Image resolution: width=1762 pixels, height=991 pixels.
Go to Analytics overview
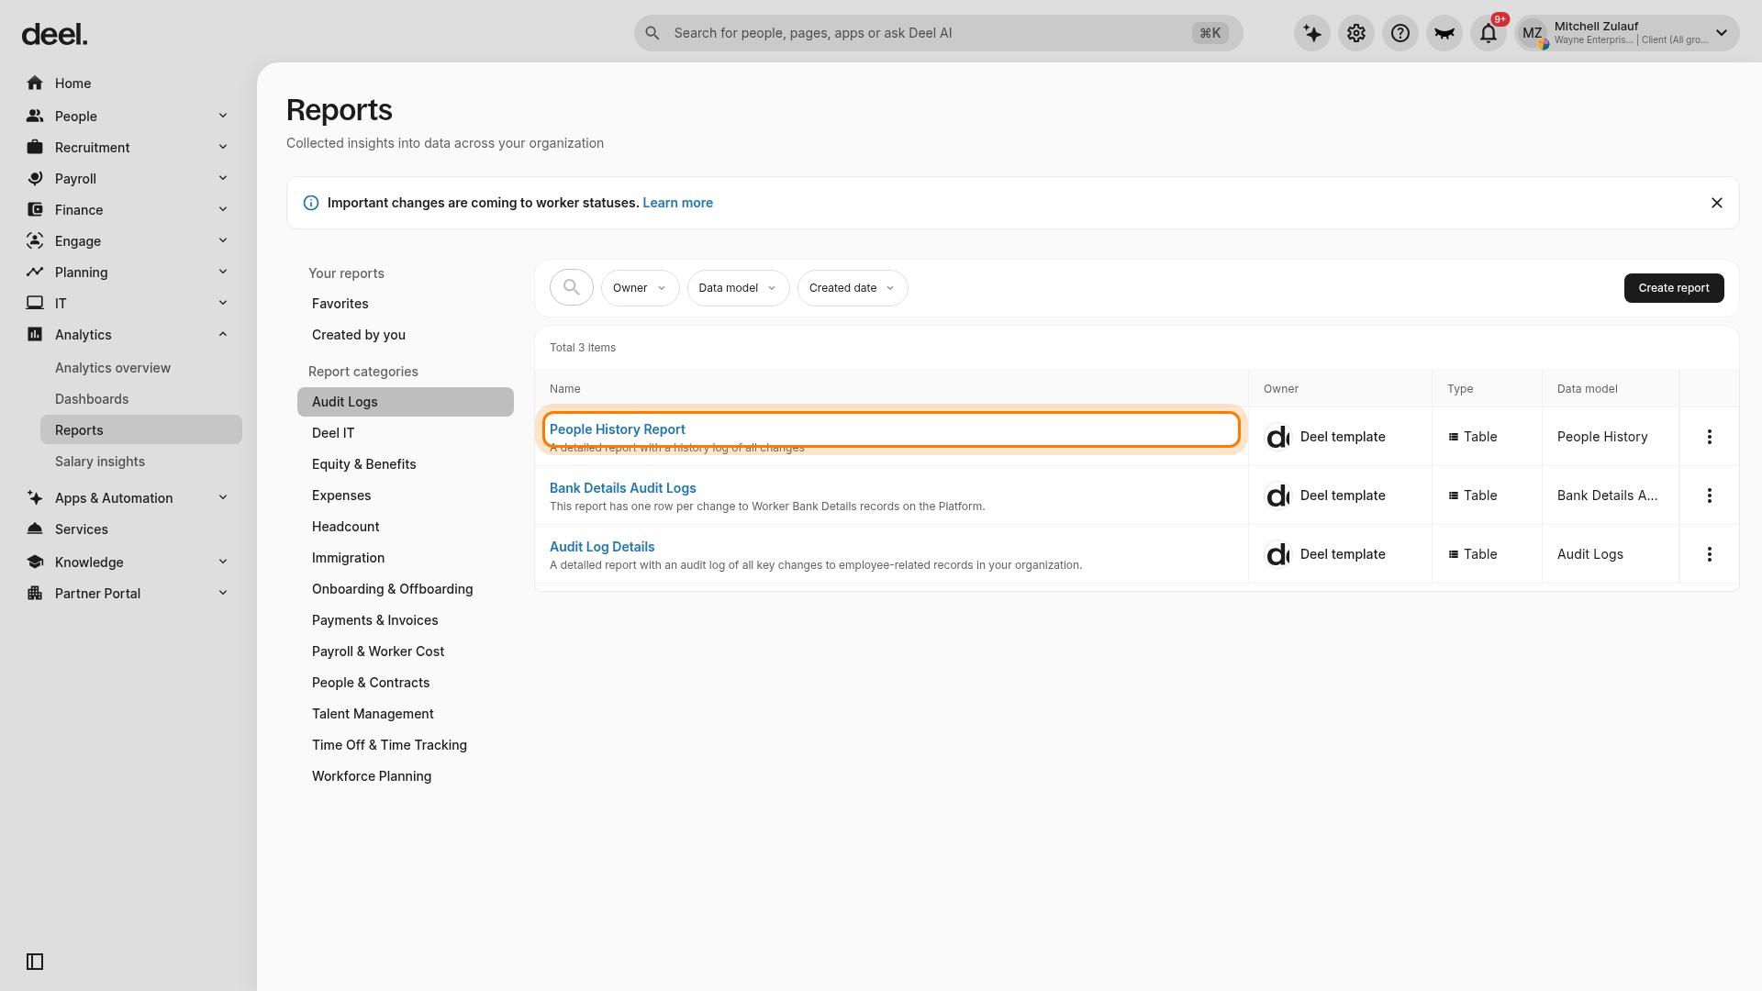tap(113, 368)
